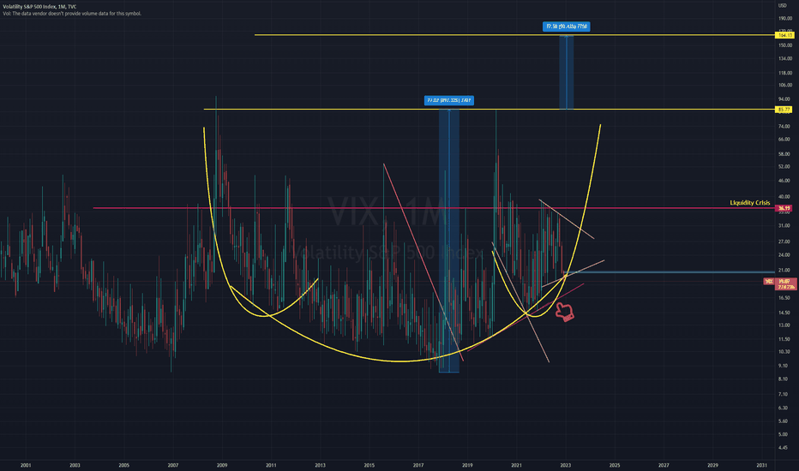Click the upper blue measurement label above 164 line

pos(566,27)
